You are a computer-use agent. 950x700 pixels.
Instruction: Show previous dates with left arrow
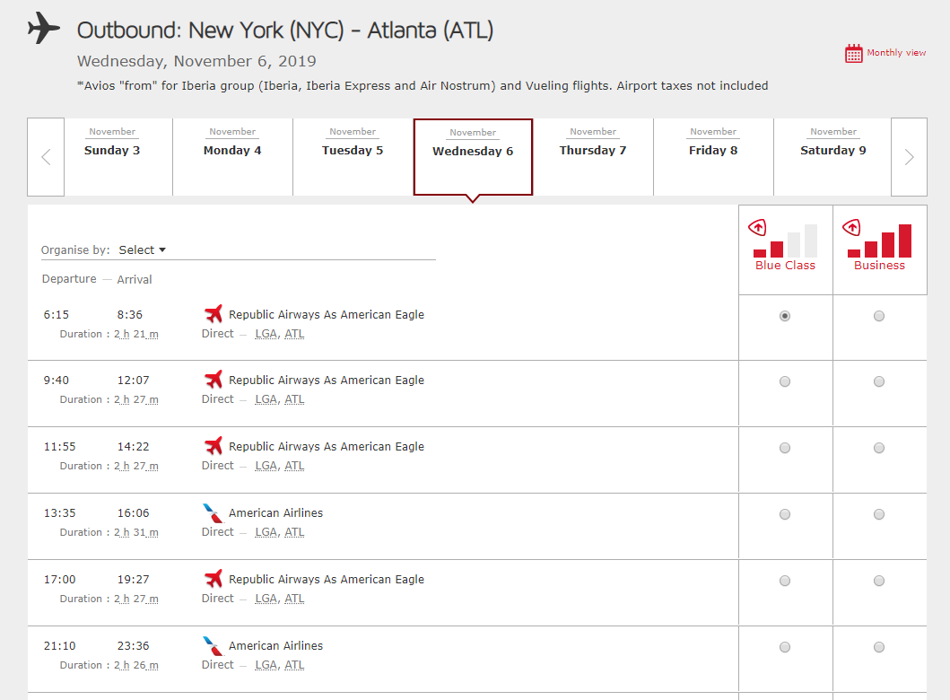click(x=46, y=157)
